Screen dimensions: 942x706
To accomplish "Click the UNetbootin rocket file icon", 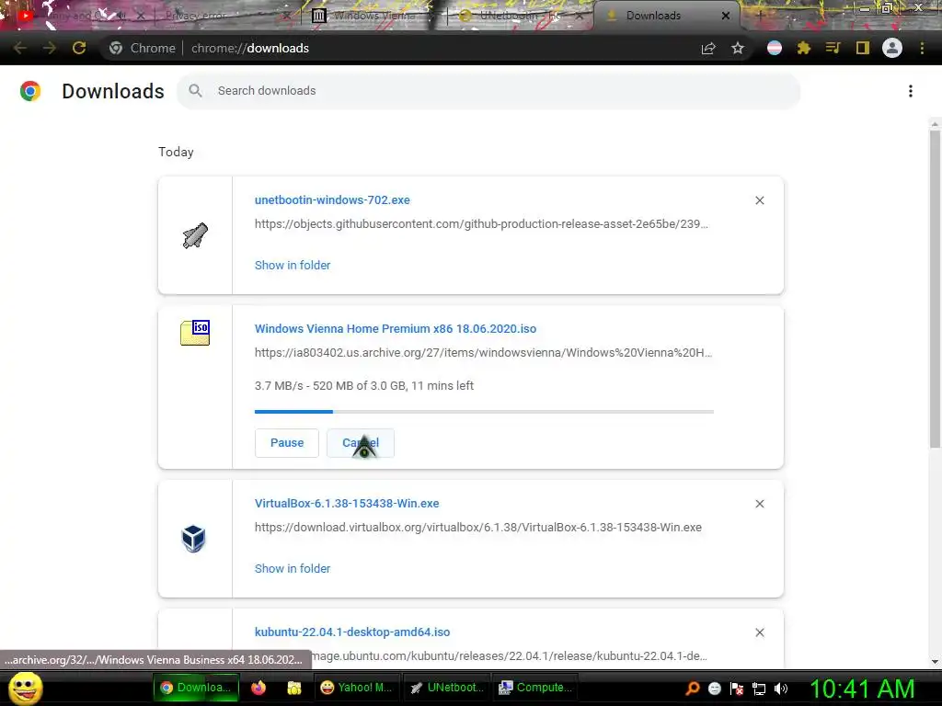I will coord(195,235).
